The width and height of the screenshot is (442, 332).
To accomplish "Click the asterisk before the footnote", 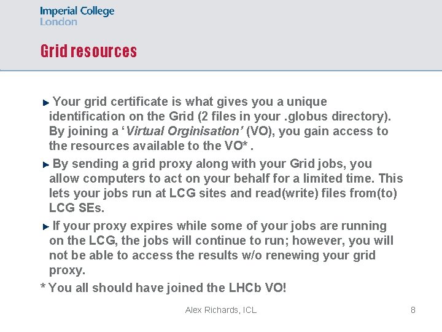I will [43, 287].
